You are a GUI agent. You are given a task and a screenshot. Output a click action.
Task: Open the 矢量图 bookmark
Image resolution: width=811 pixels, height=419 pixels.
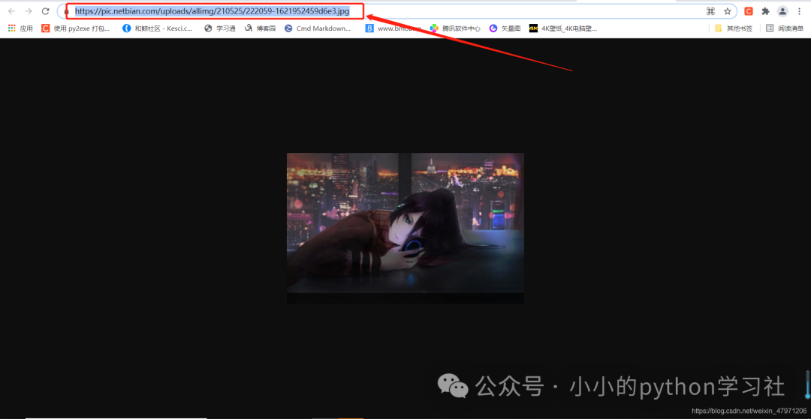tap(505, 28)
